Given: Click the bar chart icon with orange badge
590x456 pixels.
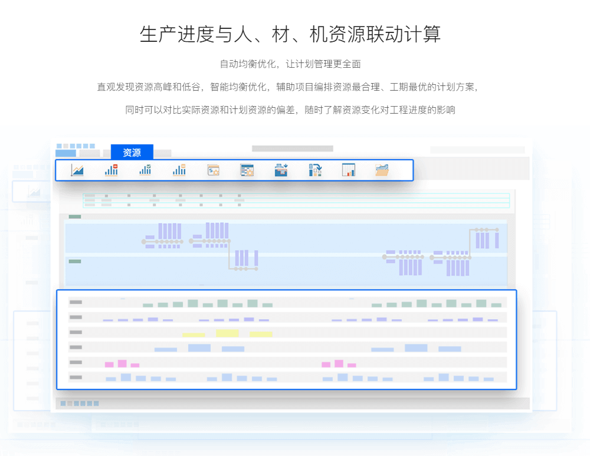Looking at the screenshot, I should tap(179, 170).
